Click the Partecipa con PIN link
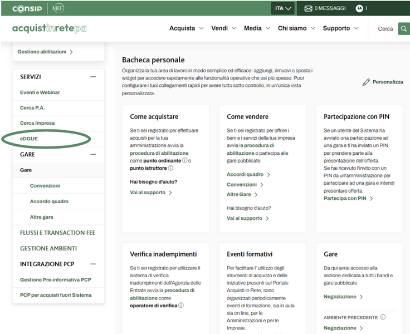Viewport: 410px width, 334px height. point(345,198)
